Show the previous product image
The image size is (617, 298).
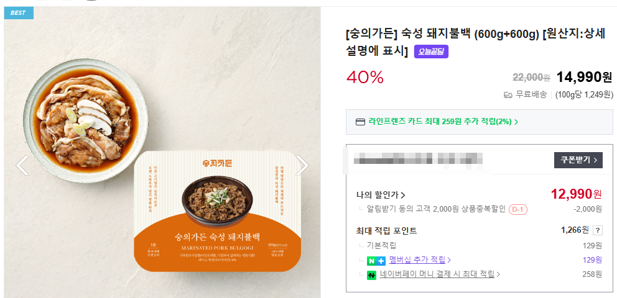pos(22,165)
